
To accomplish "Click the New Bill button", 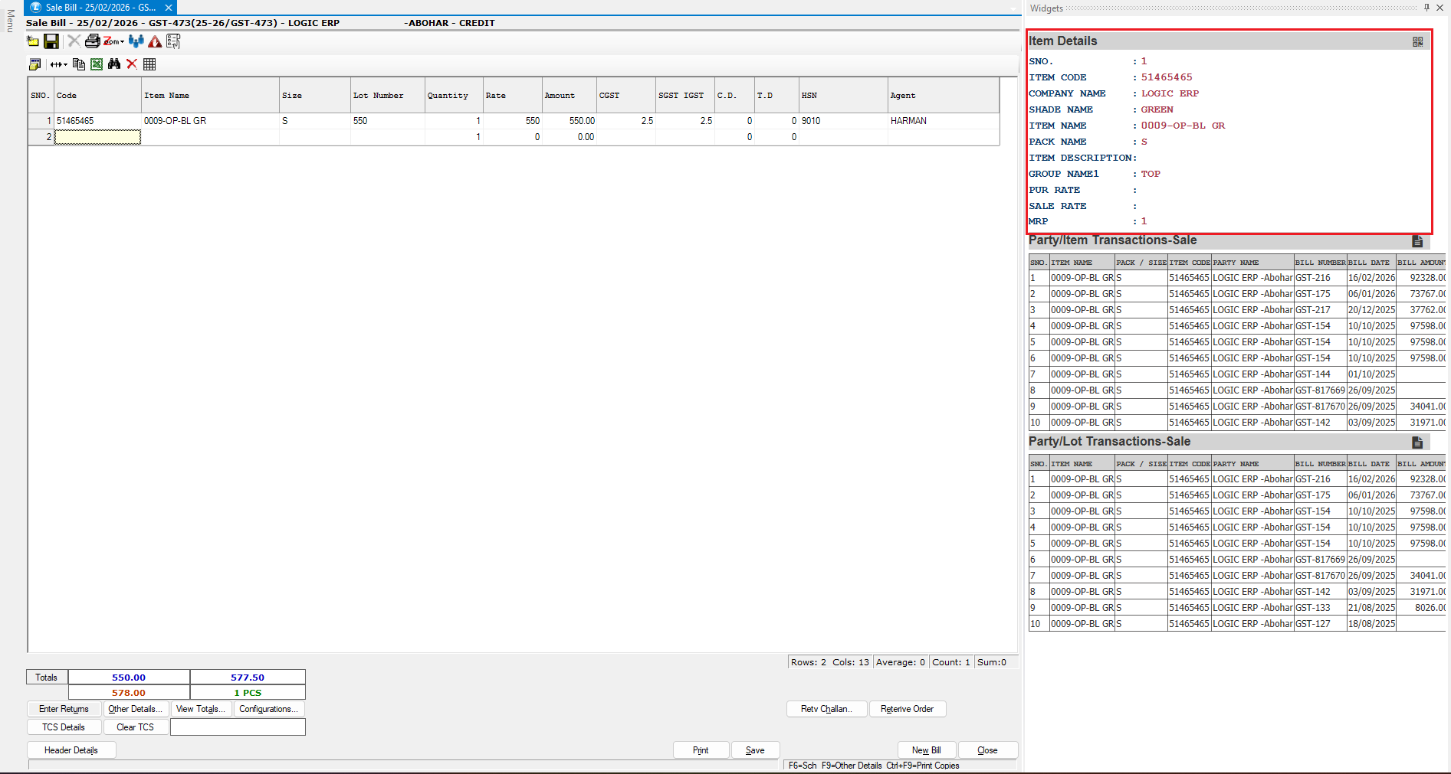I will pyautogui.click(x=926, y=750).
